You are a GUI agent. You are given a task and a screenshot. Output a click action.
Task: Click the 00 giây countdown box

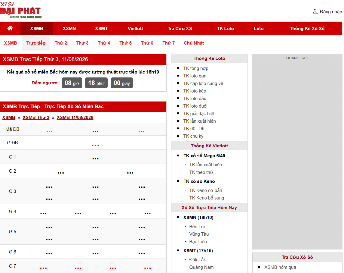[x=122, y=83]
